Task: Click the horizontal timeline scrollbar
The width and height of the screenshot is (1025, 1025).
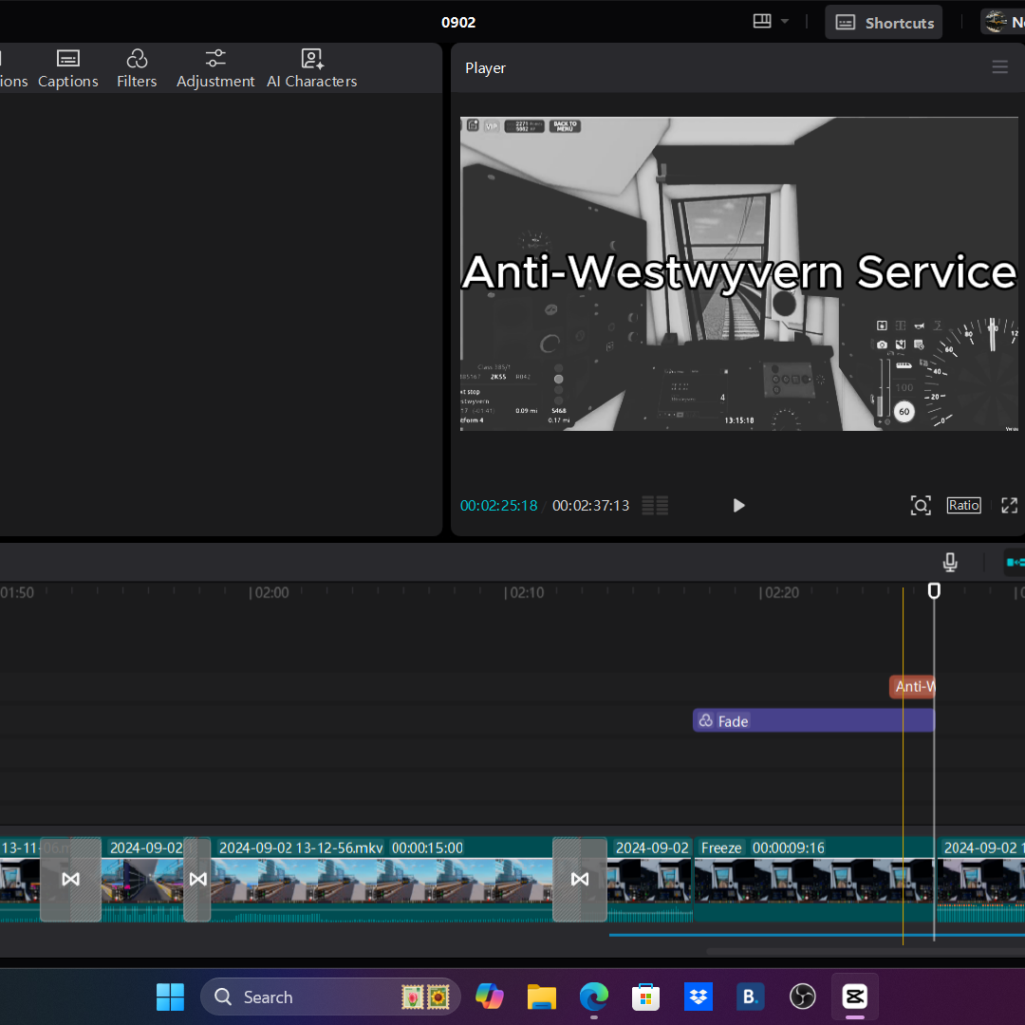Action: click(864, 952)
